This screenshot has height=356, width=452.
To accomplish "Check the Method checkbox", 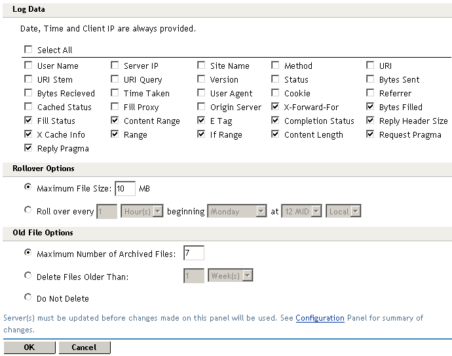I will pos(275,65).
